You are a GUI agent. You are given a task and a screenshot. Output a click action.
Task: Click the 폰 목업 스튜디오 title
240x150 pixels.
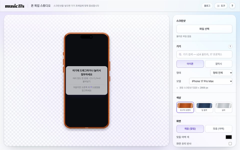41,6
